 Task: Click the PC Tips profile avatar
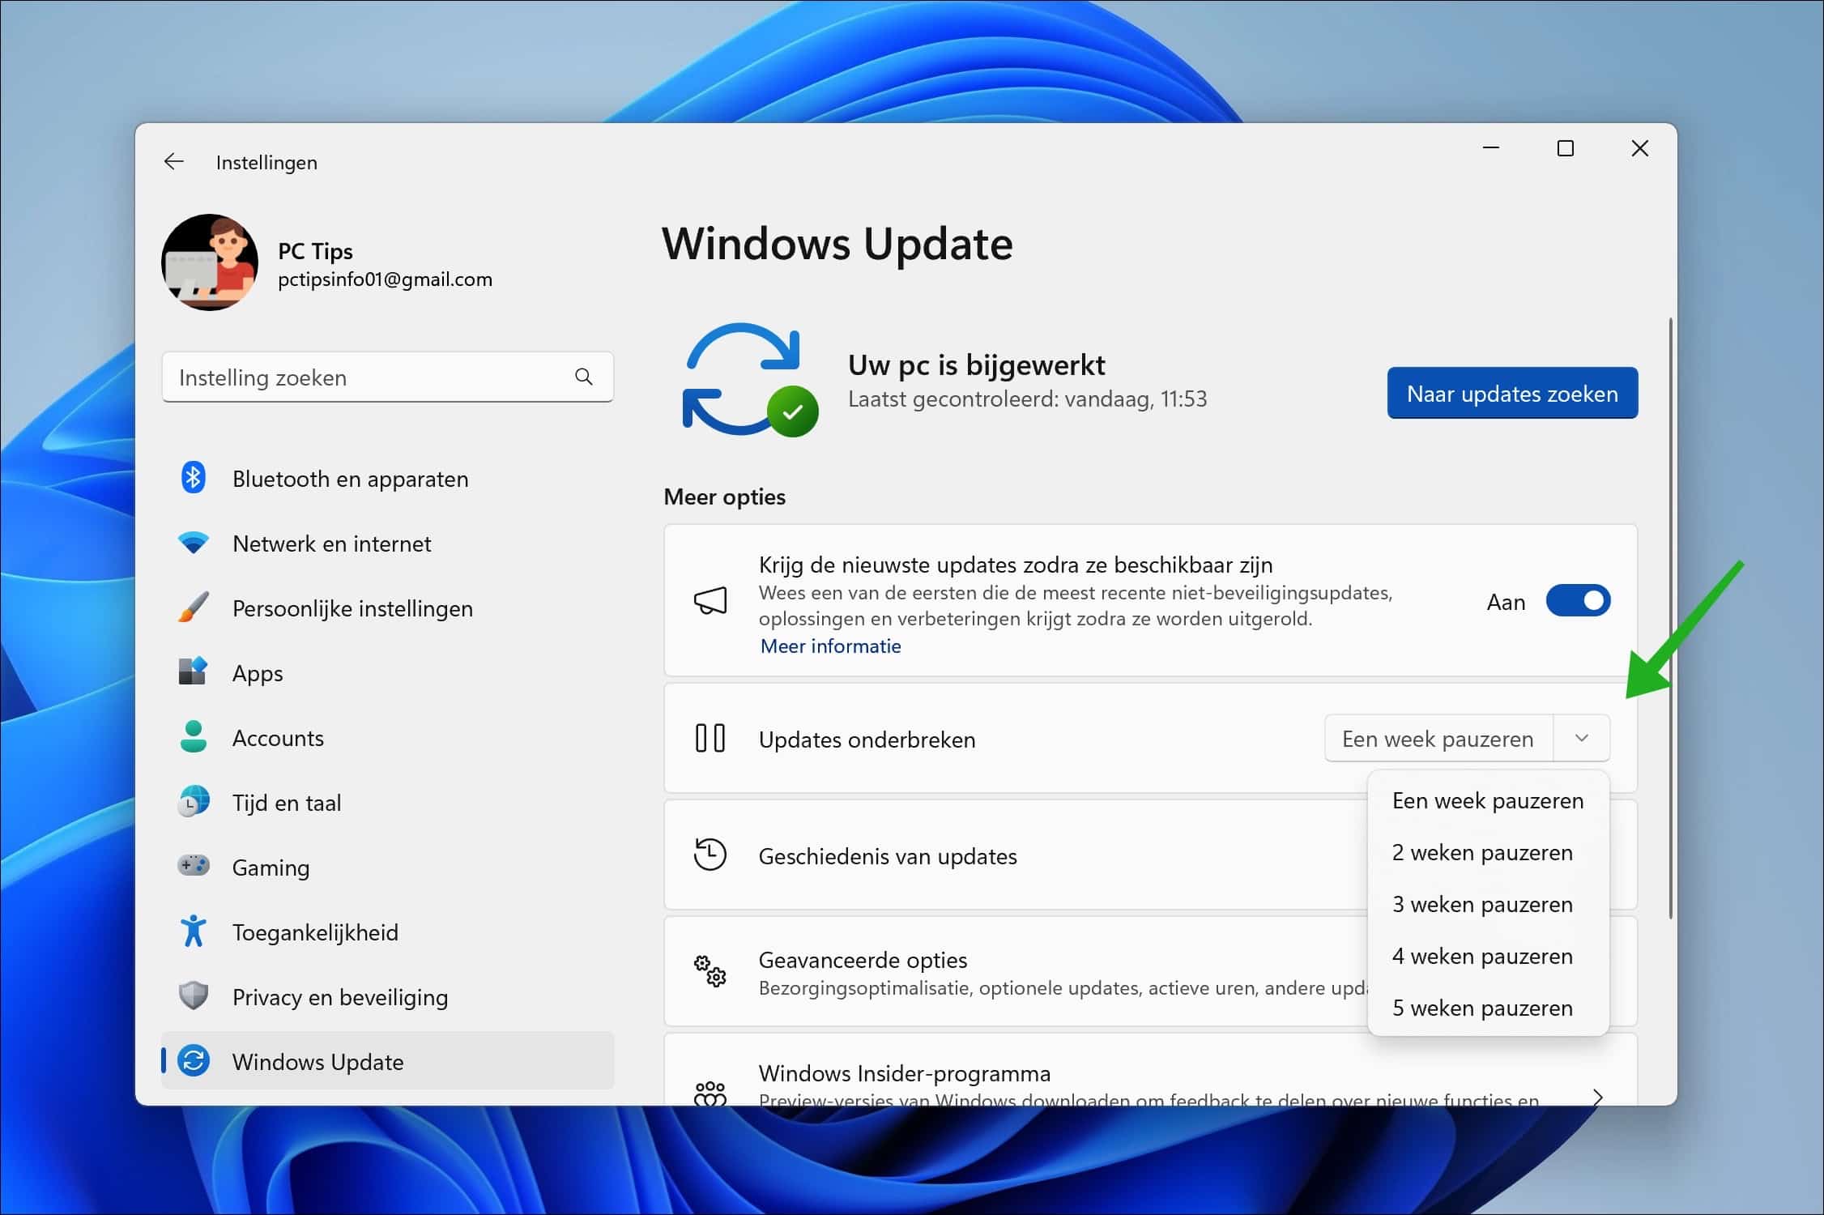click(210, 262)
